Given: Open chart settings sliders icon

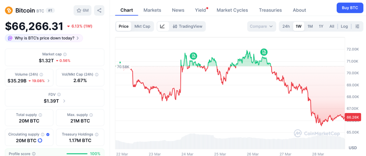Looking at the screenshot, I should point(357,26).
